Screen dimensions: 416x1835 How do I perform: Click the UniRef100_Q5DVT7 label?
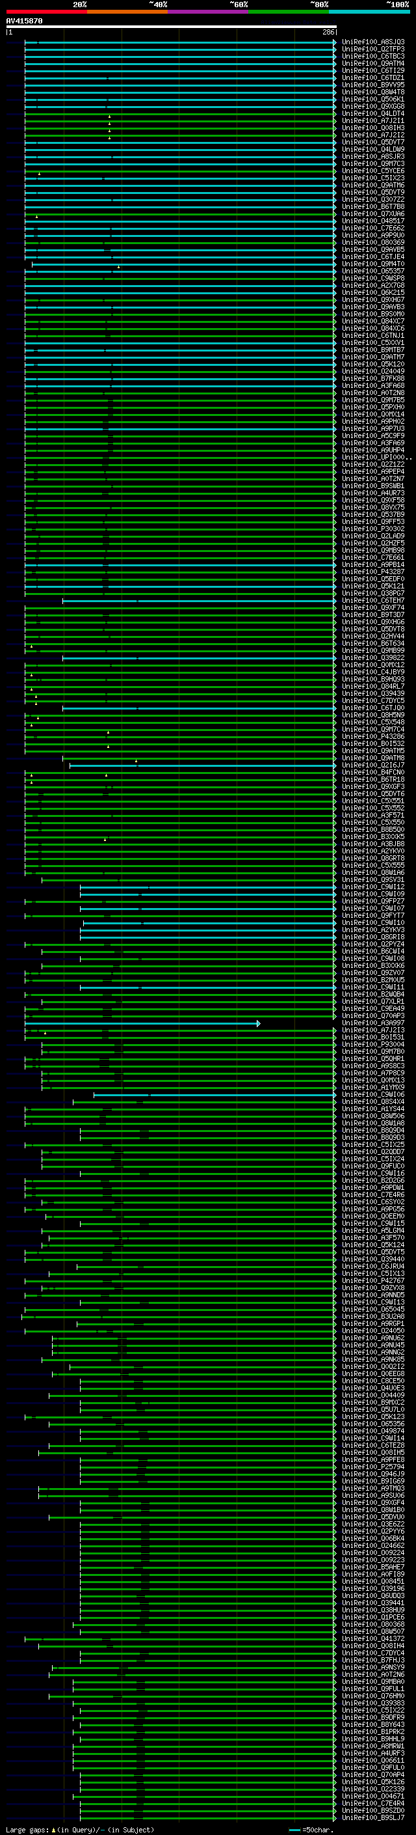(x=373, y=143)
